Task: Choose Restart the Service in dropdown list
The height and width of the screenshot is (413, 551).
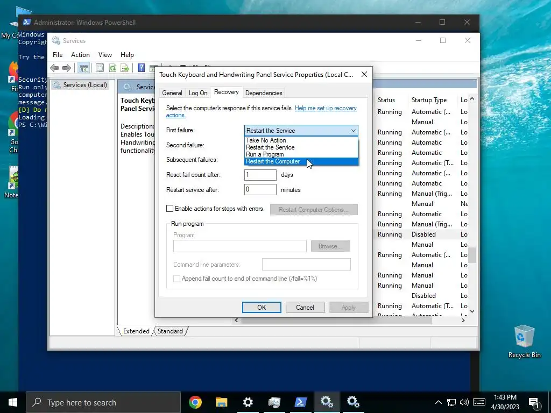Action: (301, 147)
